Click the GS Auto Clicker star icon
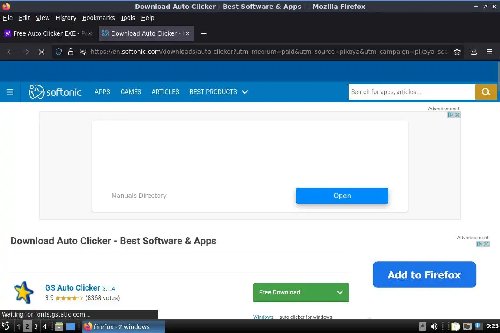The image size is (500, 333). pos(23,292)
